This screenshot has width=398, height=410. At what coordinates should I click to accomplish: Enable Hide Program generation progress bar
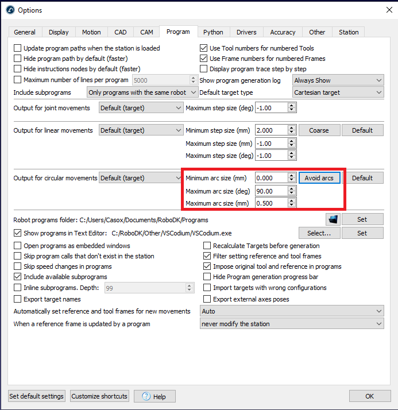point(207,277)
